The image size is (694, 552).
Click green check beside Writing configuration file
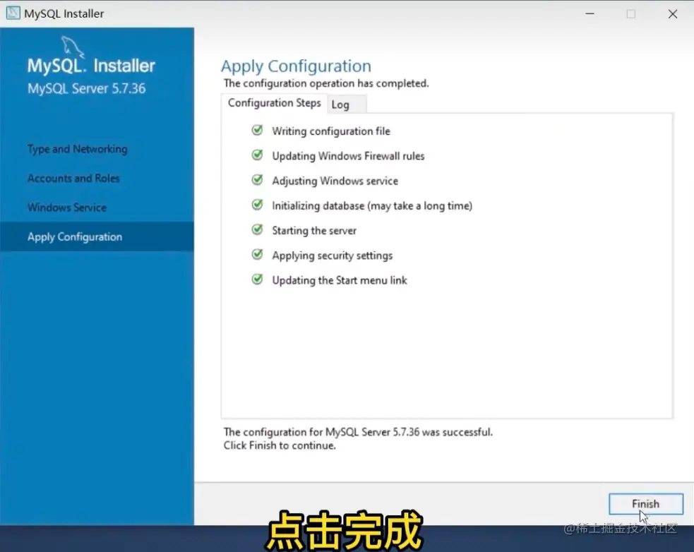[x=257, y=130]
